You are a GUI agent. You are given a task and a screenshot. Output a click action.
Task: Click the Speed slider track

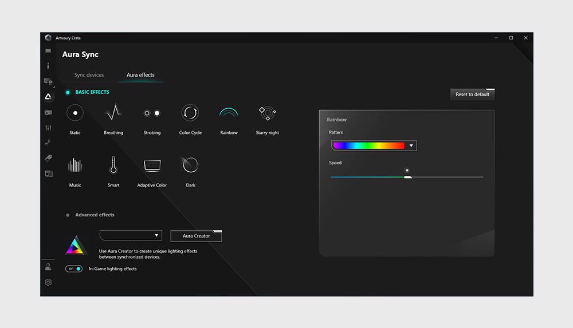pos(447,177)
